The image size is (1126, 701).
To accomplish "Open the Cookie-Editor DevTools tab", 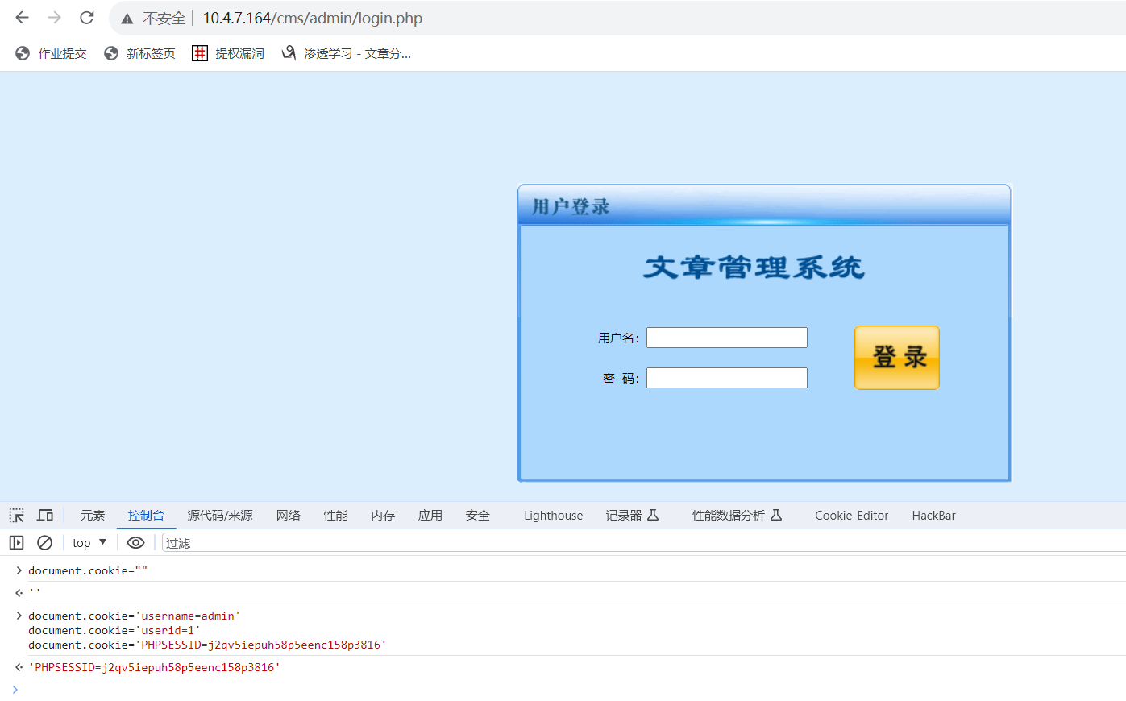I will pyautogui.click(x=851, y=516).
